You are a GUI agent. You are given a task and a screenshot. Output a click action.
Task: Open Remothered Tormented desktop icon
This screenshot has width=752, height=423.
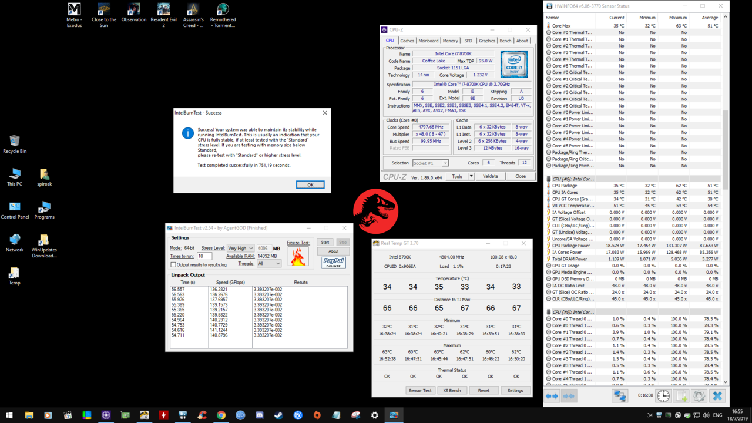click(223, 15)
